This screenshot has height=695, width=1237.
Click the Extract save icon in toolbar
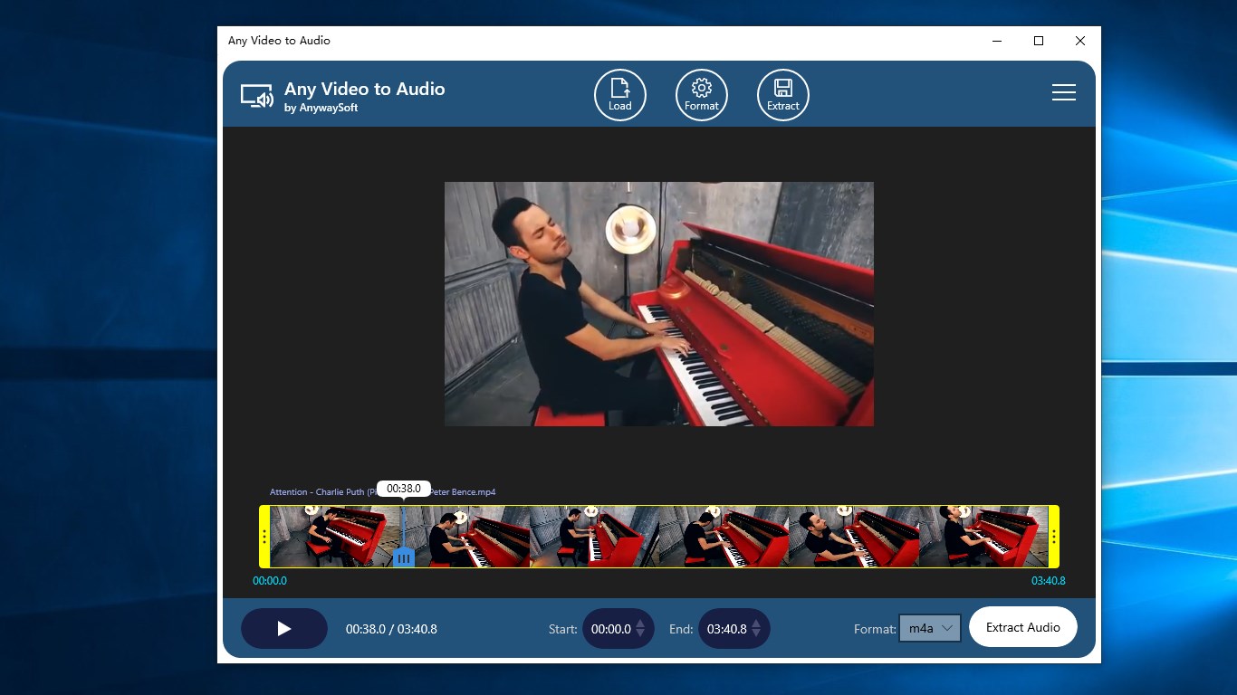pyautogui.click(x=782, y=94)
